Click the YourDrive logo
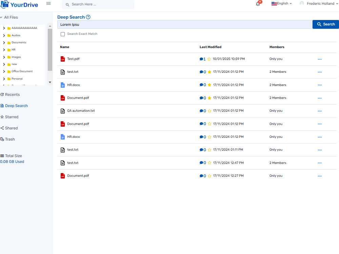Screen dimensions: 339x254 pyautogui.click(x=19, y=4)
